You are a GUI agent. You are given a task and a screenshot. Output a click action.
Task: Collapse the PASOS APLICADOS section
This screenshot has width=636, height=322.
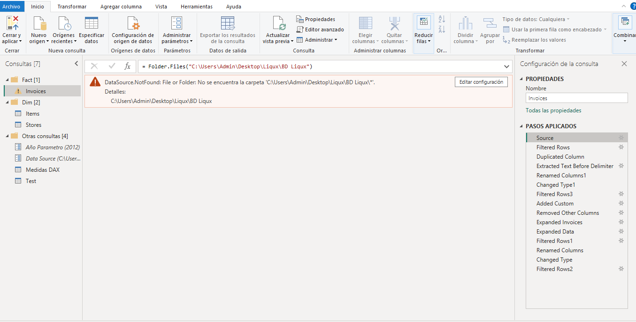[522, 126]
